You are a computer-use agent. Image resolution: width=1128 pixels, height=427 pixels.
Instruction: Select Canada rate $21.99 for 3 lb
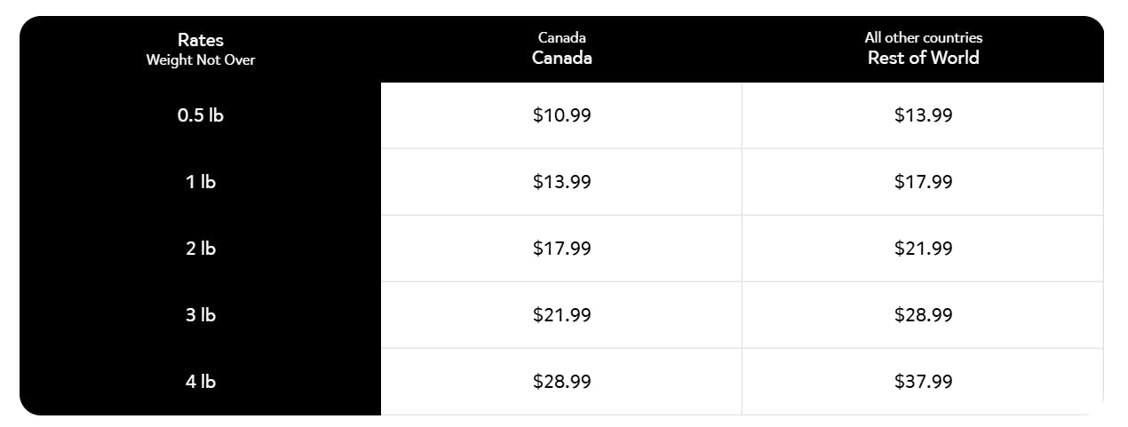coord(561,315)
